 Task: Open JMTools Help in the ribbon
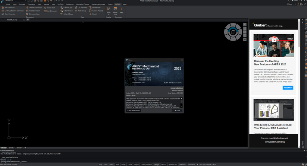[x=122, y=10]
